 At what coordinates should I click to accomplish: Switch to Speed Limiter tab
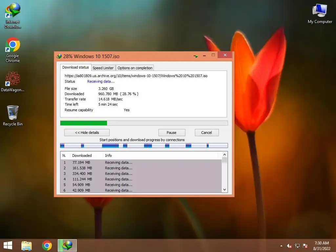pos(103,68)
